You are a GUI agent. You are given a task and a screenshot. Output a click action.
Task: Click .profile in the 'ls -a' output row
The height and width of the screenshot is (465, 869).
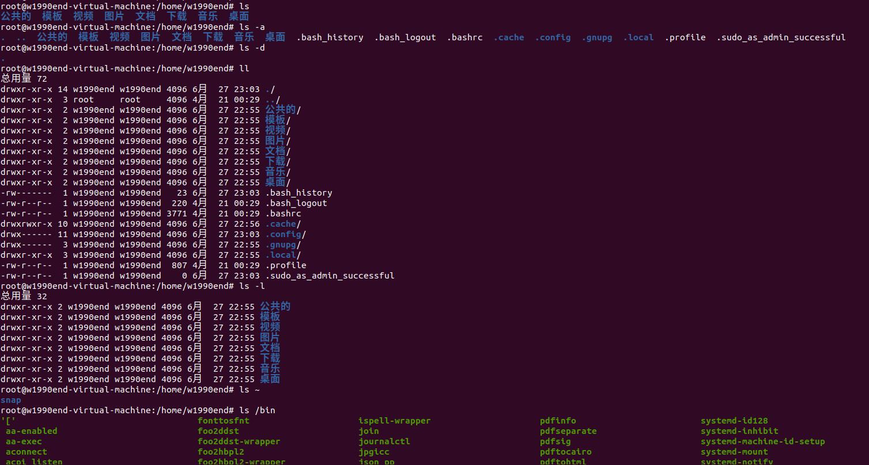pyautogui.click(x=685, y=37)
